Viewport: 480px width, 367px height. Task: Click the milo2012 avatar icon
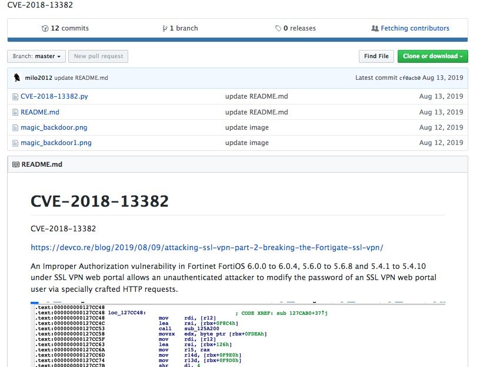[17, 78]
